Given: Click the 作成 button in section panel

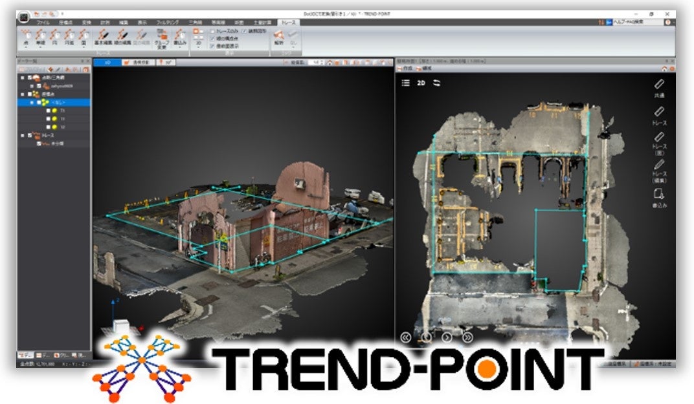Looking at the screenshot, I should pos(405,69).
